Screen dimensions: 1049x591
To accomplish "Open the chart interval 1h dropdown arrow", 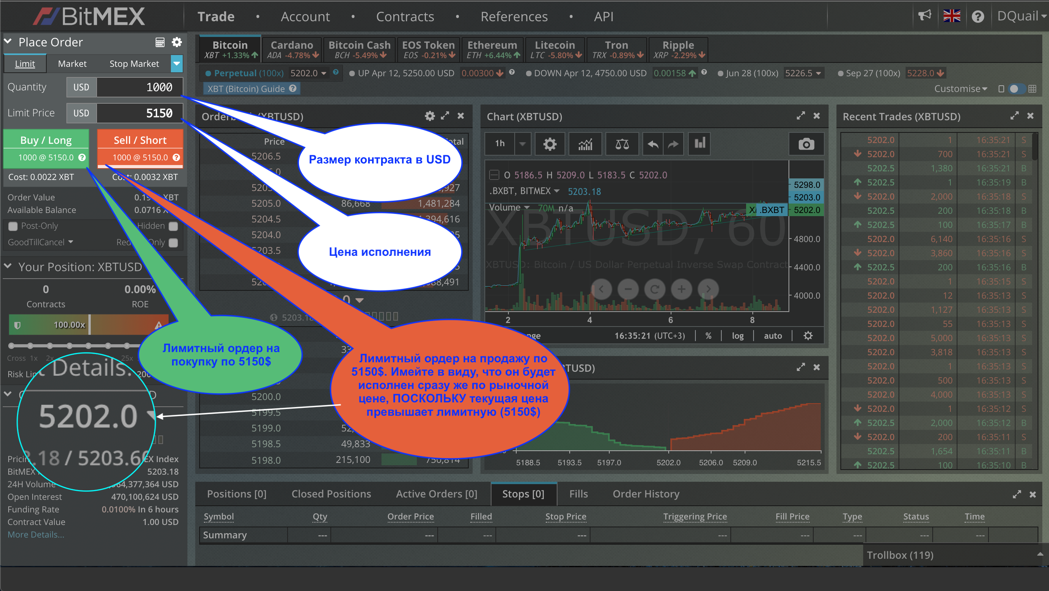I will click(x=522, y=144).
